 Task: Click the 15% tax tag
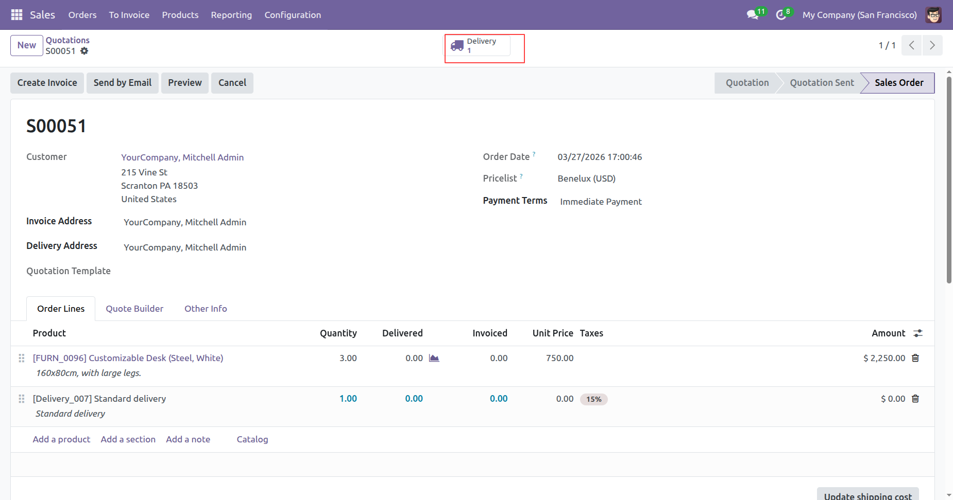click(593, 399)
